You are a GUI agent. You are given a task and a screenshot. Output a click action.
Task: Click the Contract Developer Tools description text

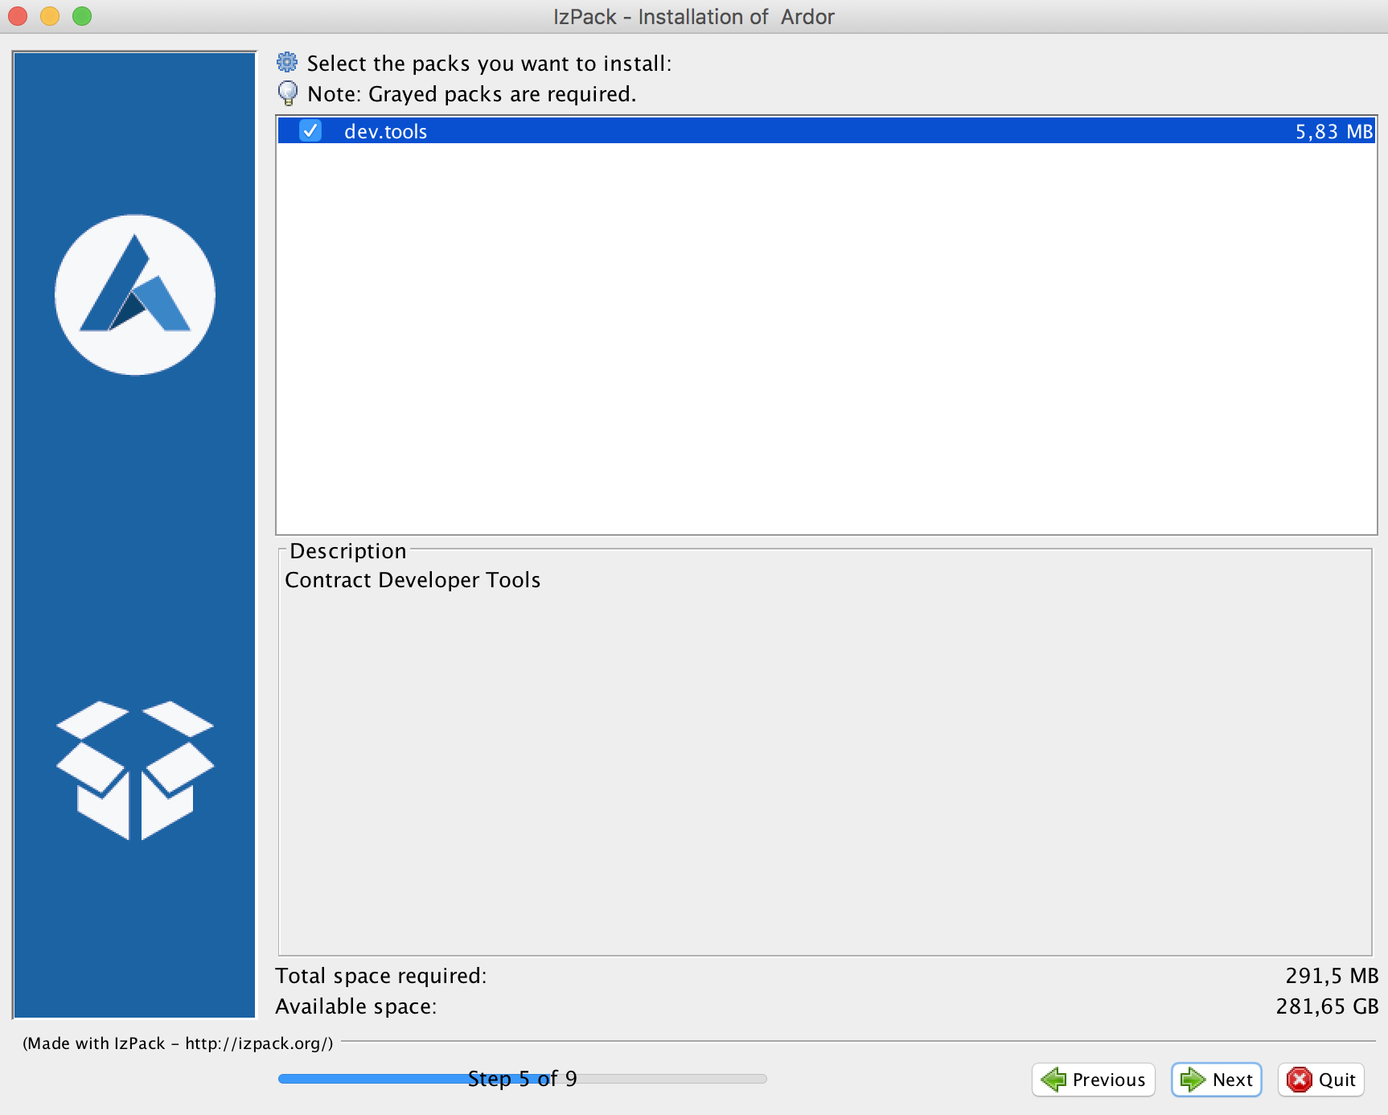413,580
